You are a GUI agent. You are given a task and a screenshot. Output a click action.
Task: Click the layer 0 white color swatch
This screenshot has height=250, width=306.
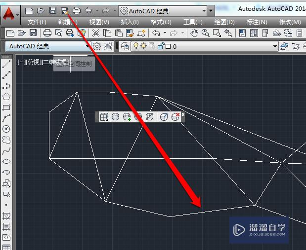click(x=168, y=46)
